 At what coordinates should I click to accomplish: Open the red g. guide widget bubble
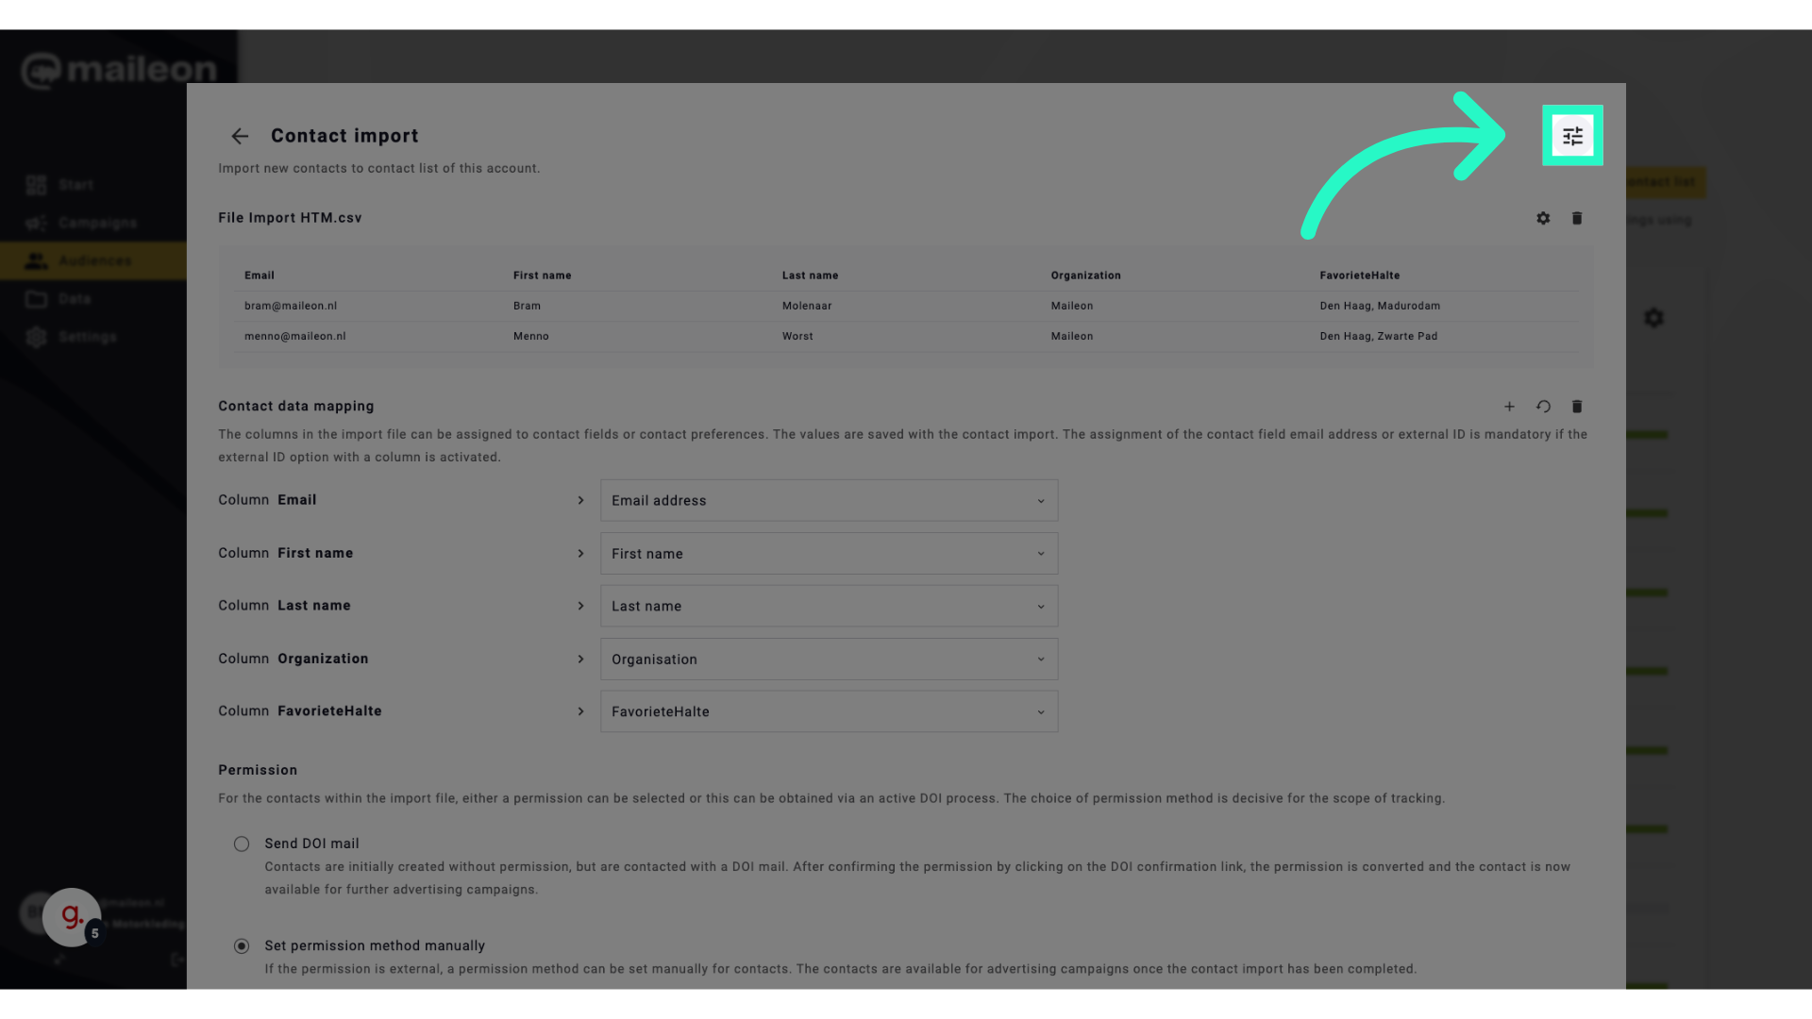[72, 916]
